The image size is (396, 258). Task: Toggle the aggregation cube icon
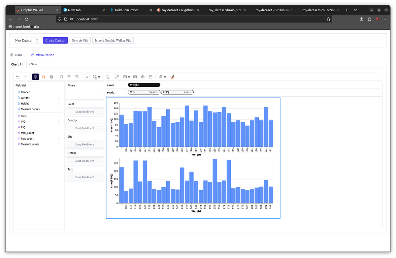(36, 77)
